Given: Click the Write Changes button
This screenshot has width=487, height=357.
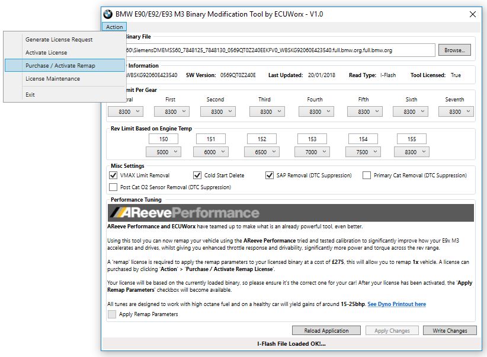Looking at the screenshot, I should point(450,330).
